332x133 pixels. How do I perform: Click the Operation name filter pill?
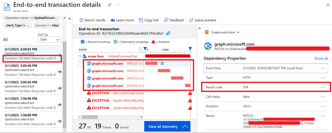32,18
